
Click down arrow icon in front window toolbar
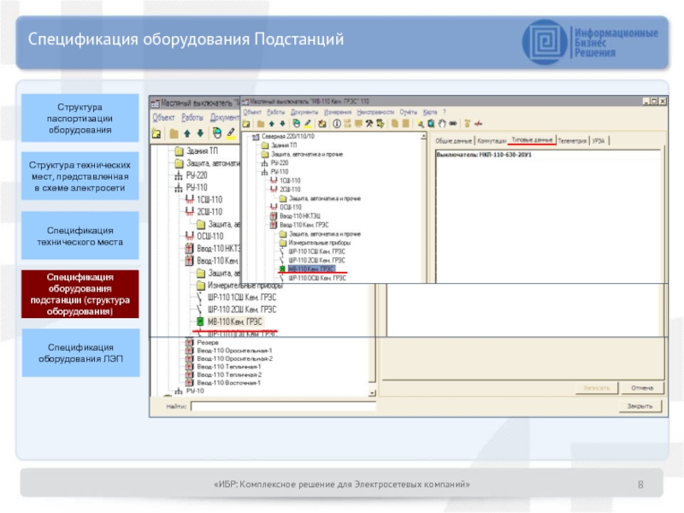click(282, 124)
